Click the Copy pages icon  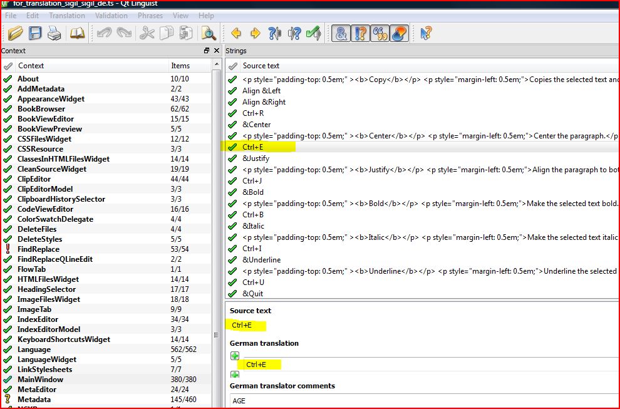coord(166,33)
